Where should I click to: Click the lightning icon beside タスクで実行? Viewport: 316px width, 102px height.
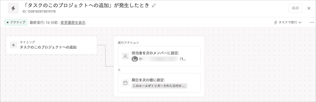point(276,22)
